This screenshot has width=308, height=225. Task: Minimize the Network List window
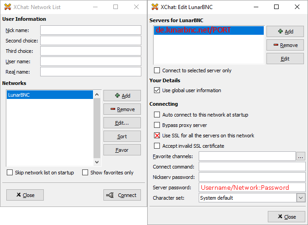point(95,7)
